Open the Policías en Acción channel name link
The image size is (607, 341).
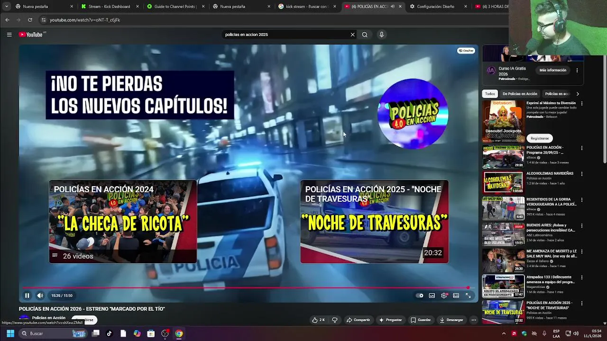[x=48, y=318]
